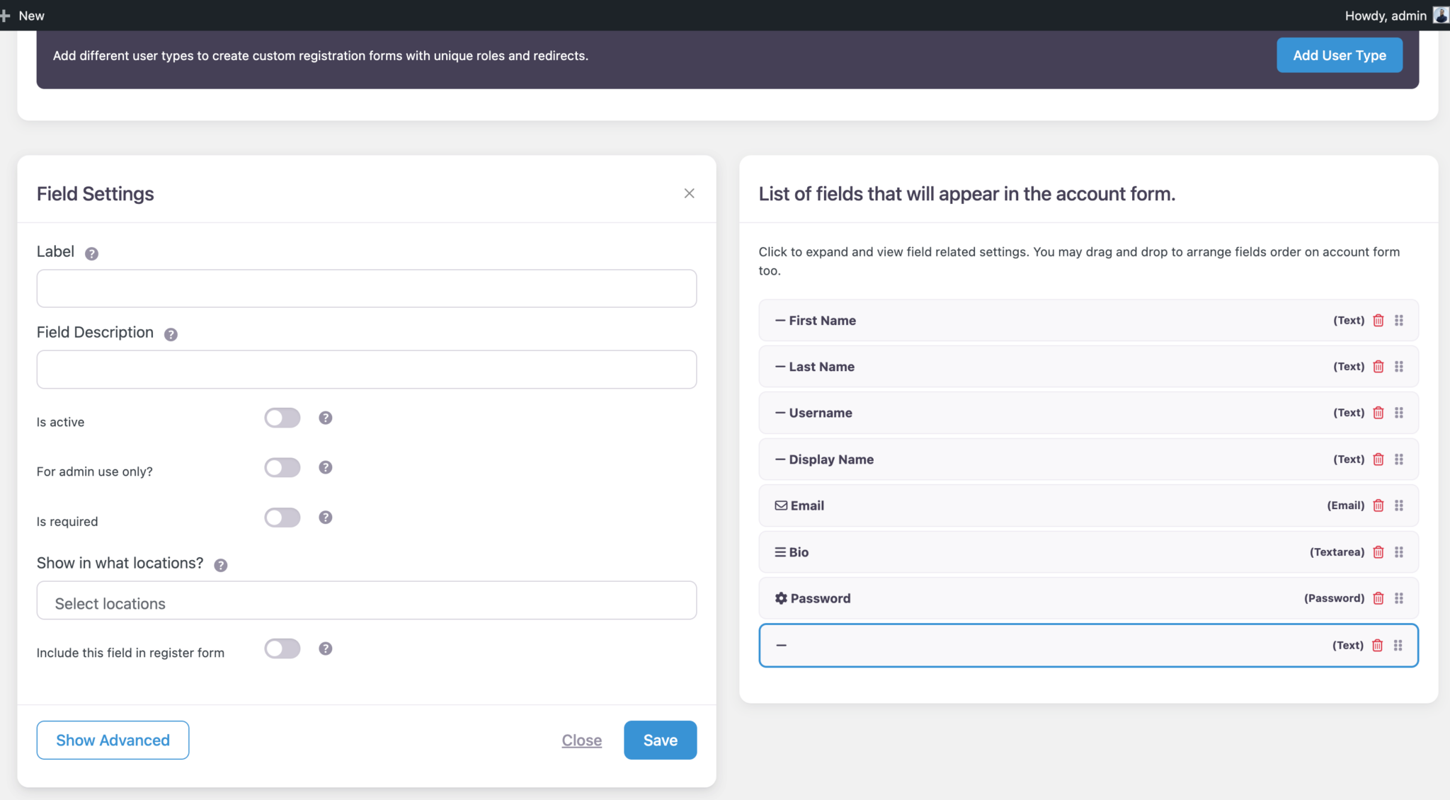Image resolution: width=1450 pixels, height=800 pixels.
Task: Click help icon beside For admin use only
Action: click(325, 467)
